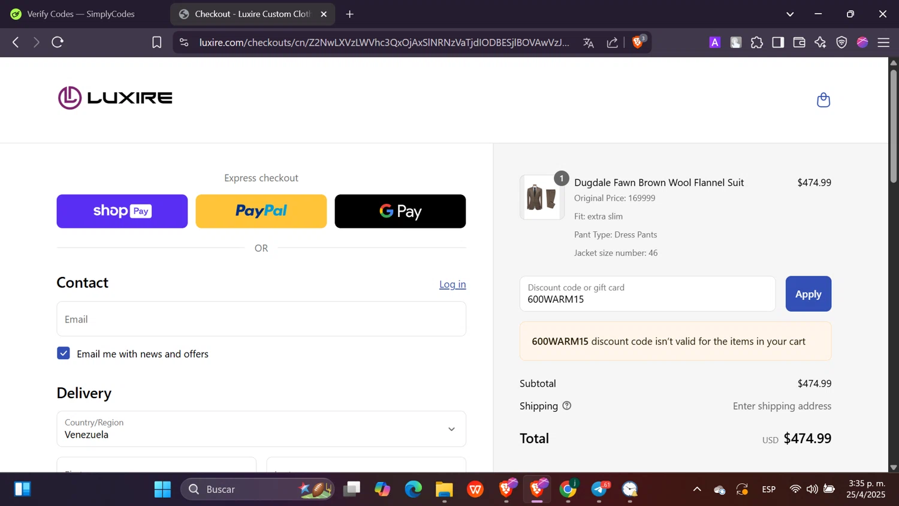Go back to the previous page
This screenshot has height=506, width=899.
point(16,42)
